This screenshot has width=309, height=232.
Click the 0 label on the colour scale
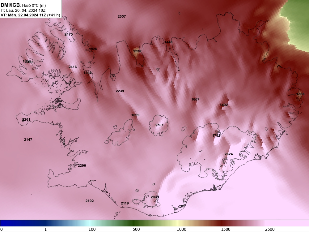click(x=2, y=229)
